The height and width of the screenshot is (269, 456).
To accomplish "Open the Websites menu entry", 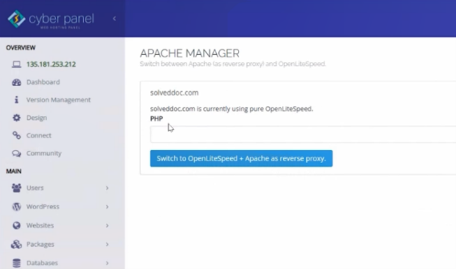I will click(40, 226).
